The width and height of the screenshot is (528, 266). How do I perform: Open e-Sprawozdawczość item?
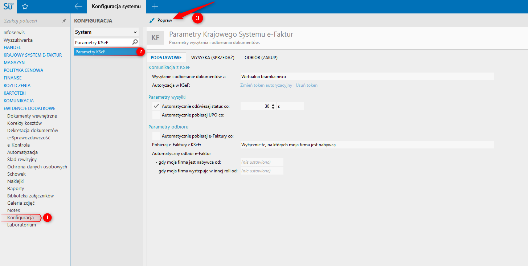pos(29,138)
